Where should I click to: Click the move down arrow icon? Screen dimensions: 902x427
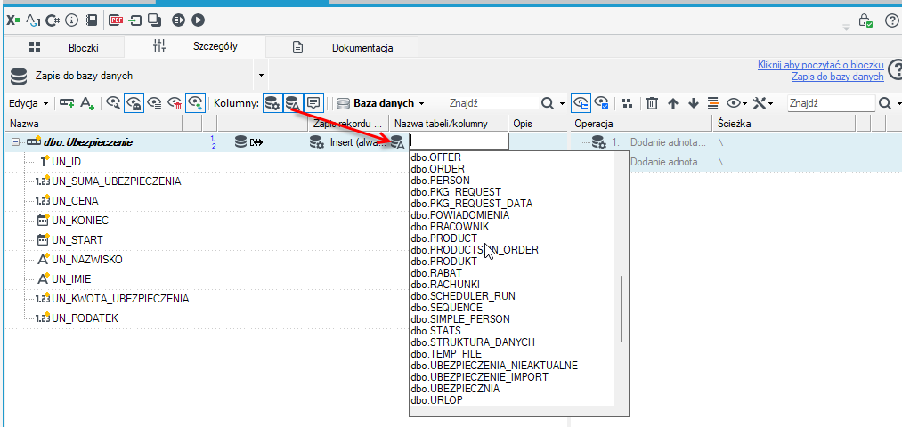point(693,103)
